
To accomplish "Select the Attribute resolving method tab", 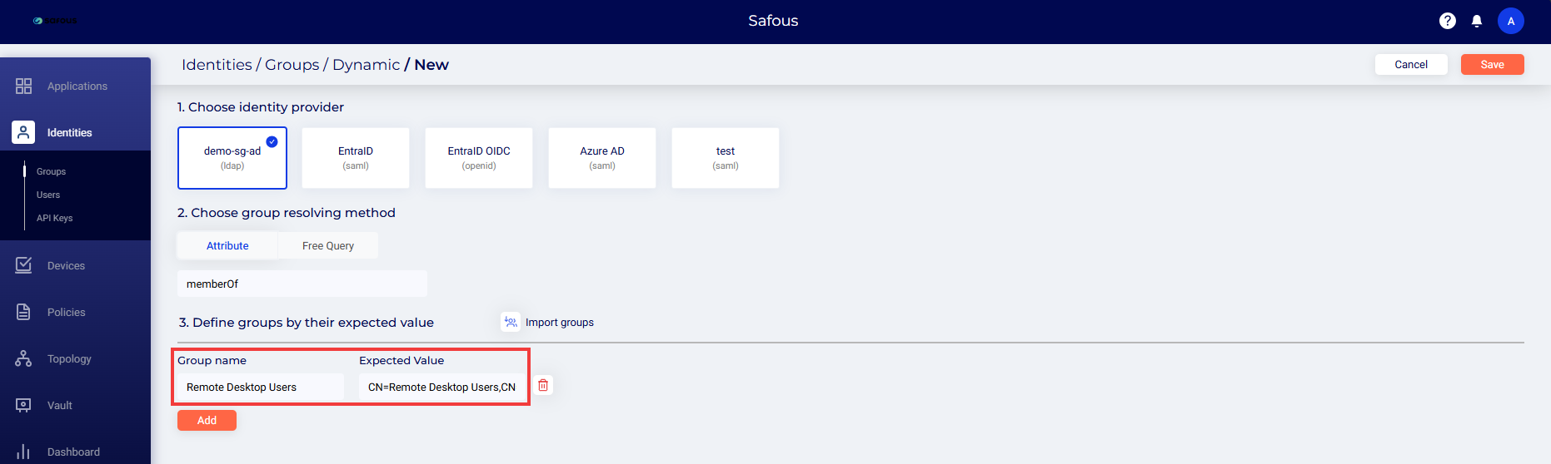I will pyautogui.click(x=227, y=245).
